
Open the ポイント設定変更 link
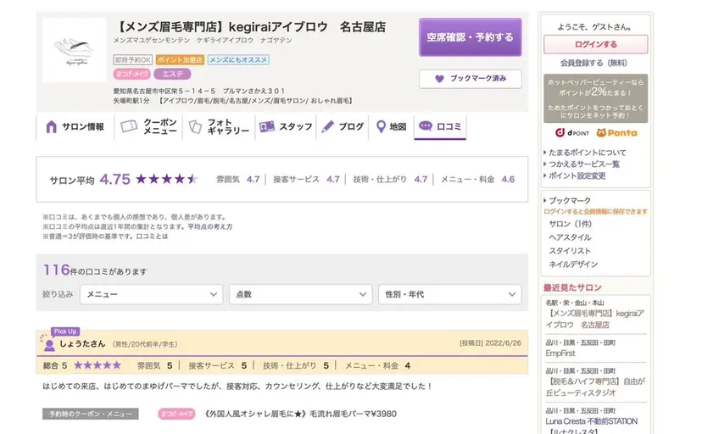click(577, 175)
